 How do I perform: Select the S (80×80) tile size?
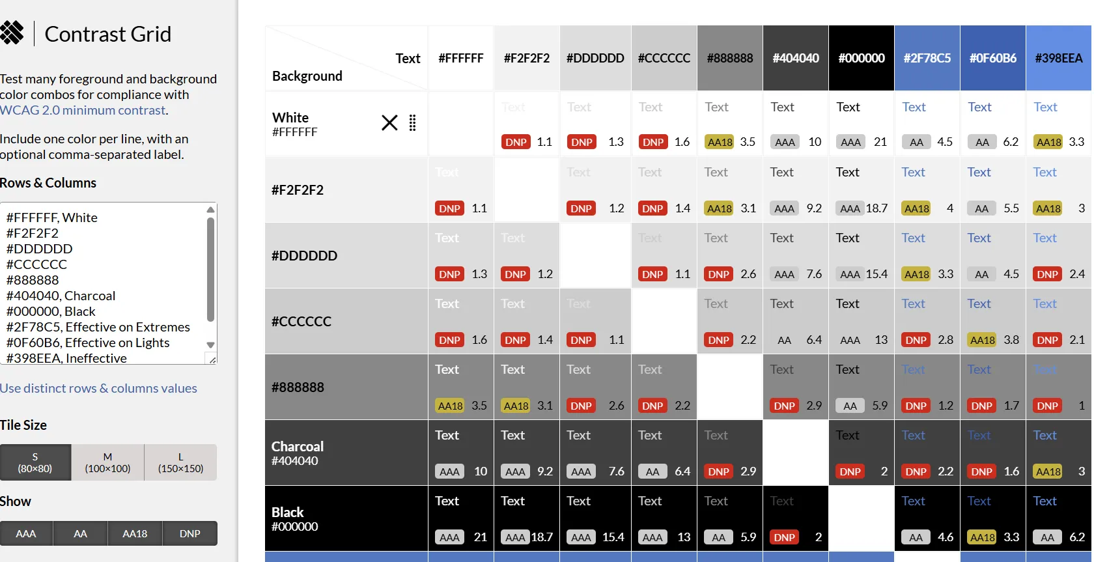(35, 462)
